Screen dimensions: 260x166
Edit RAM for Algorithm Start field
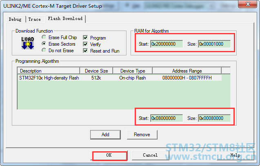167,44
